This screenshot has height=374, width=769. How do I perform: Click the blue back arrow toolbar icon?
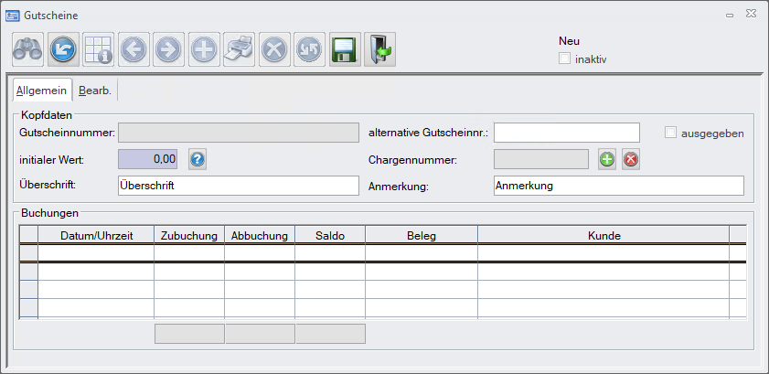pyautogui.click(x=63, y=49)
